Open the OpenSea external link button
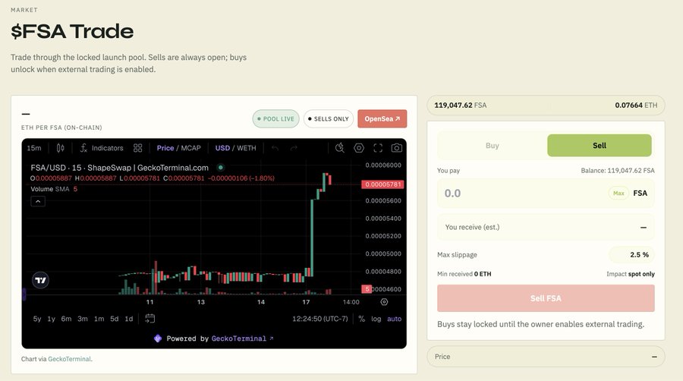The height and width of the screenshot is (381, 683). (382, 119)
